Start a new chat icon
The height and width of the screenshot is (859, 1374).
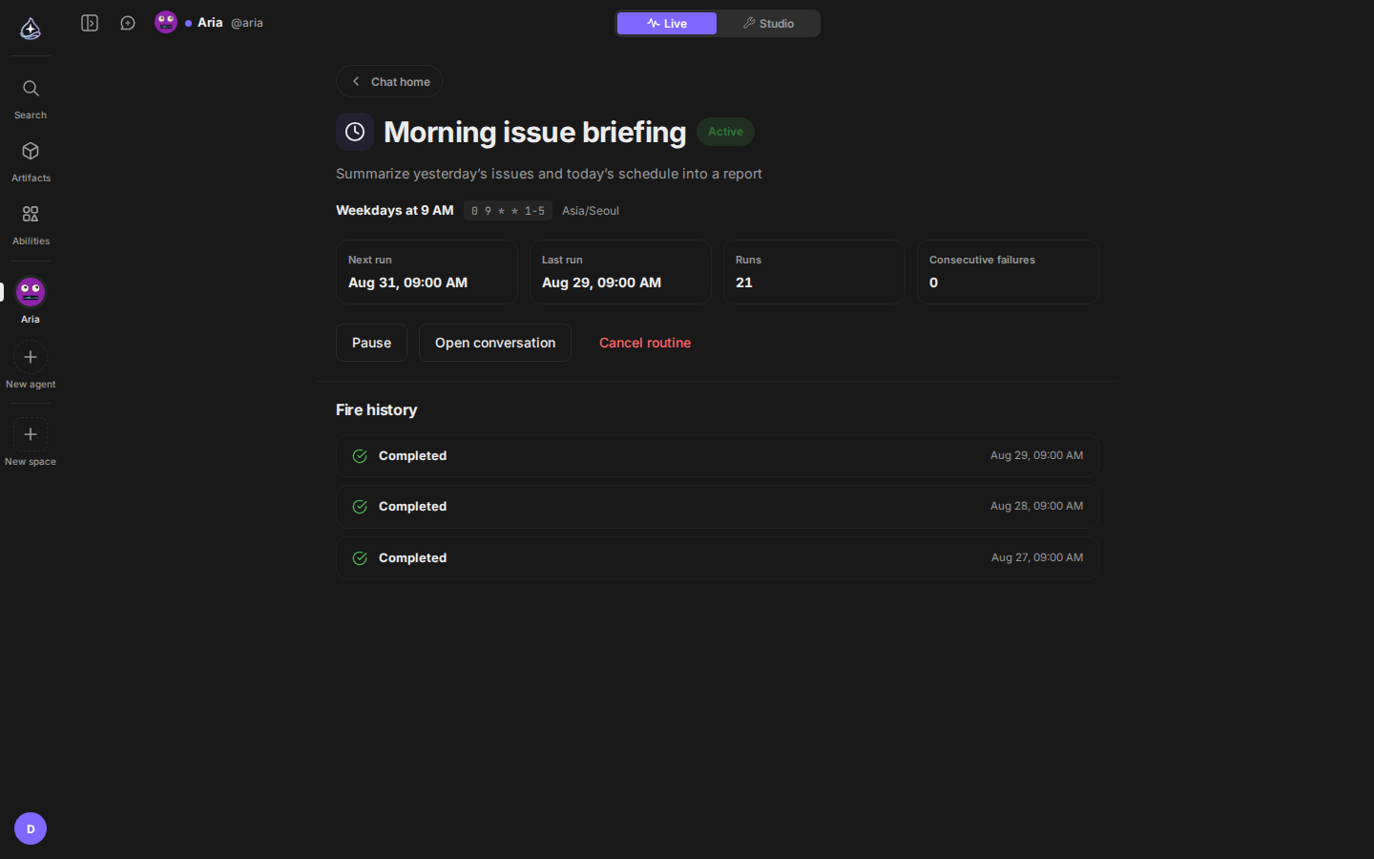128,23
